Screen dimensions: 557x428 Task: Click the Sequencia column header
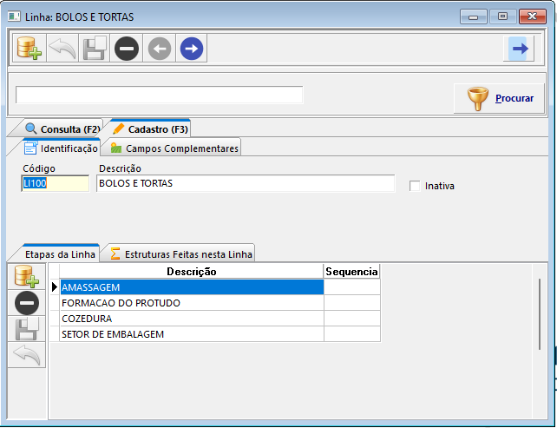[x=351, y=272]
